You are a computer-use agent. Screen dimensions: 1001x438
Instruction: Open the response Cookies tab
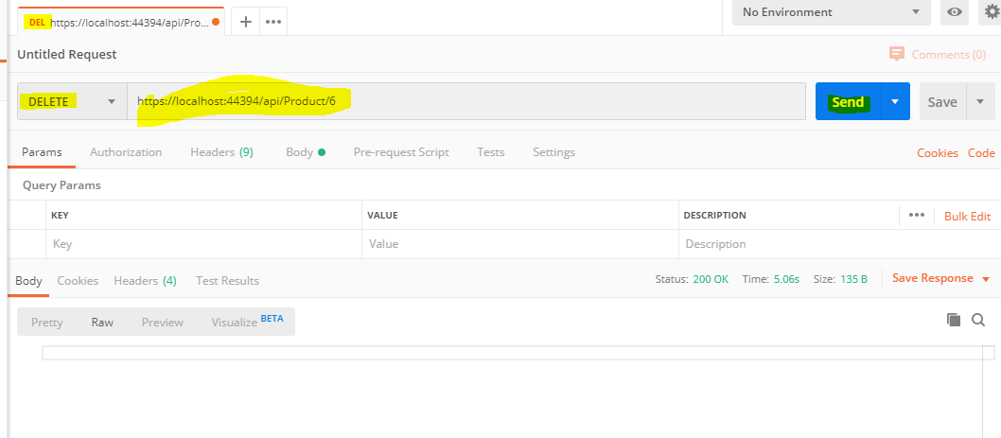(78, 281)
